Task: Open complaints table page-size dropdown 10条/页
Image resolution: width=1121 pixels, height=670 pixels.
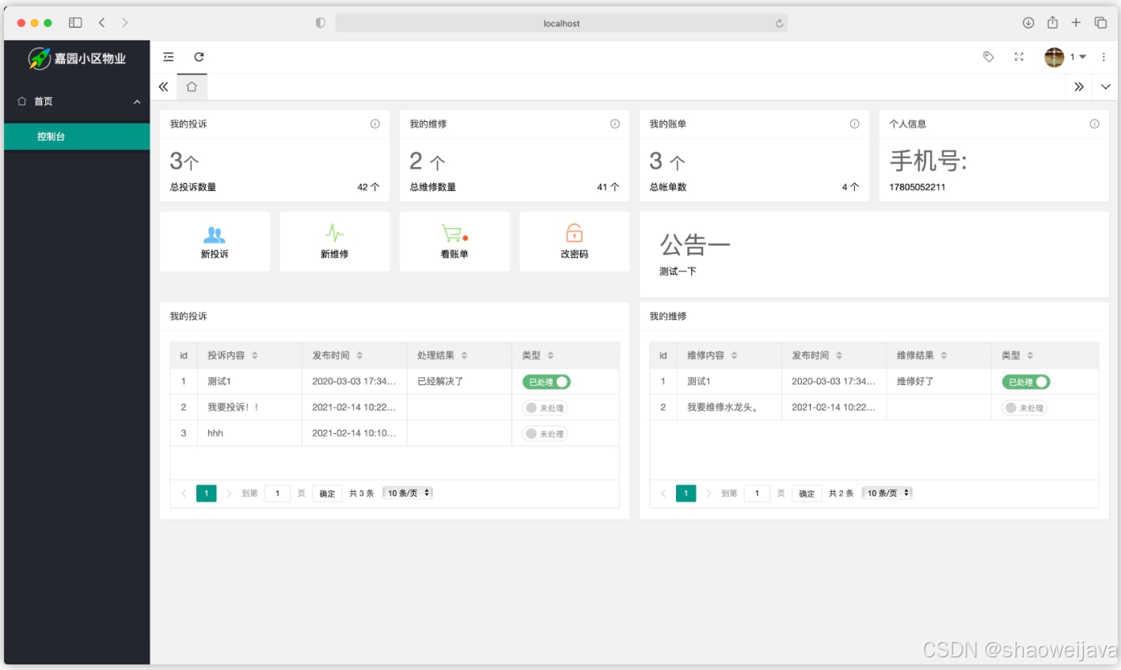Action: pos(408,493)
